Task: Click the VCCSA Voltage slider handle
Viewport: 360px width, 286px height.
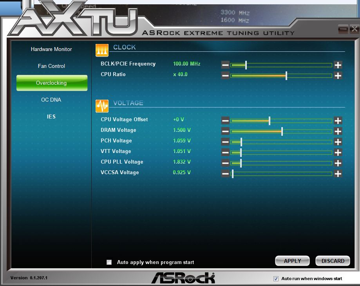Action: pyautogui.click(x=233, y=173)
